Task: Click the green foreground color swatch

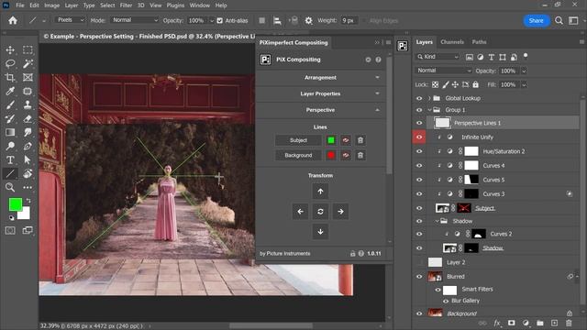Action: coord(16,204)
